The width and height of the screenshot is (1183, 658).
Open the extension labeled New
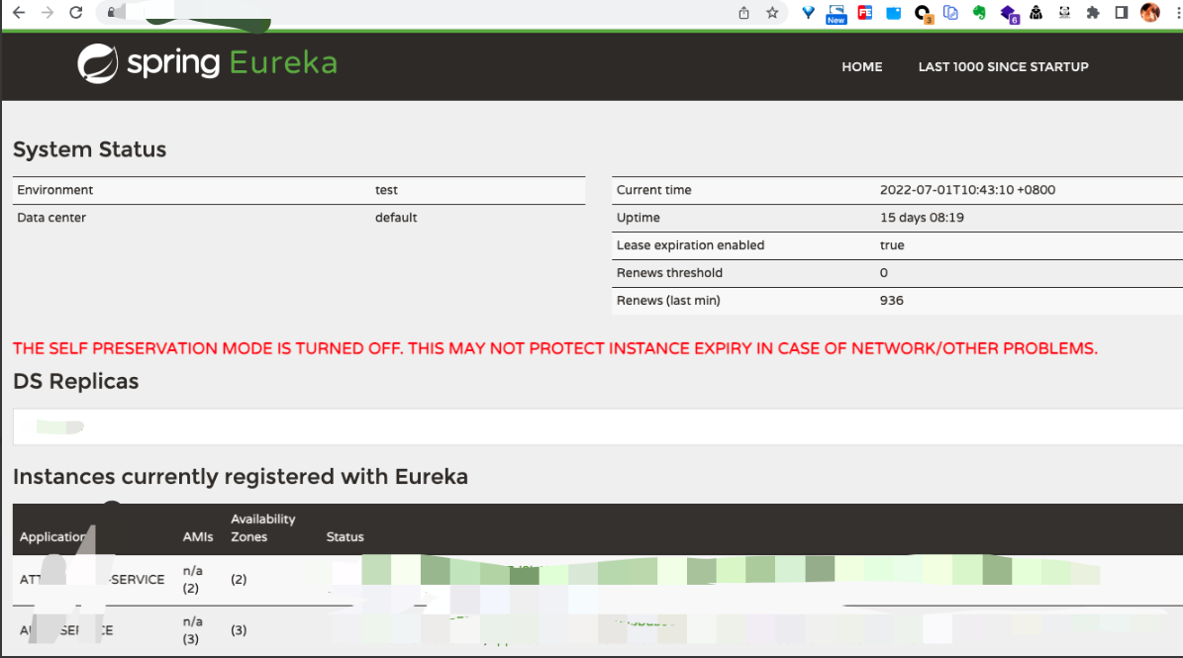click(x=836, y=14)
